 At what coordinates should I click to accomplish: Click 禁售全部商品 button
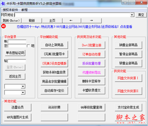click(128, 63)
